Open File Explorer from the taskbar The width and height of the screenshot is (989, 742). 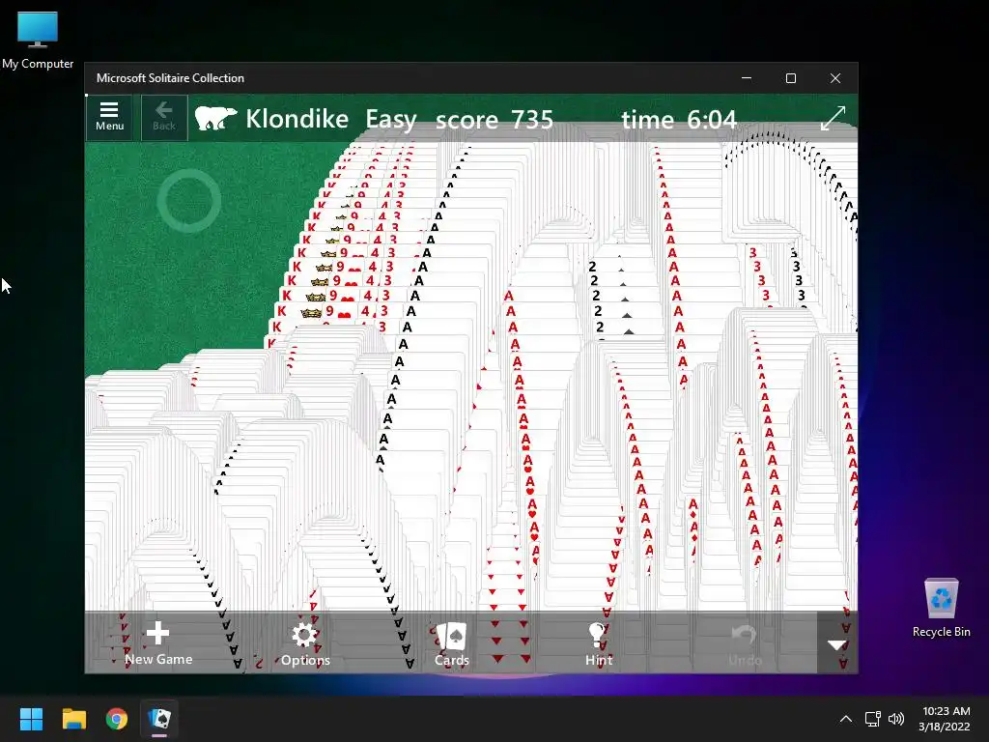[x=73, y=719]
